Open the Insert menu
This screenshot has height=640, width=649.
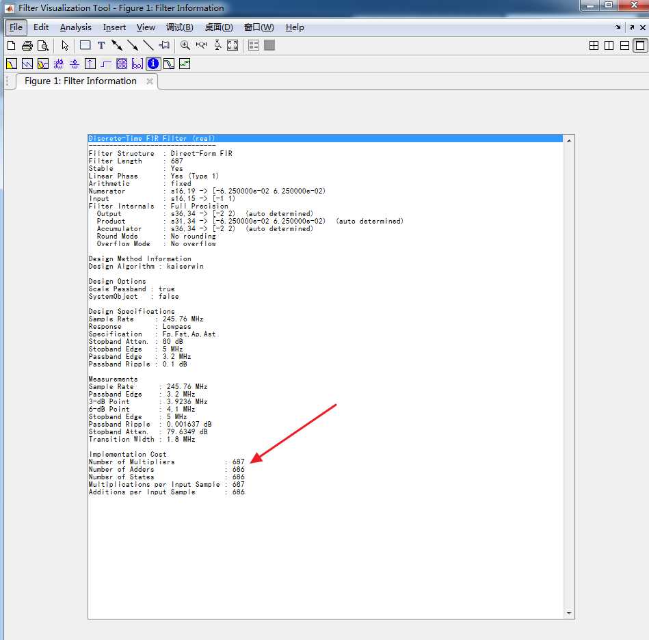tap(114, 27)
